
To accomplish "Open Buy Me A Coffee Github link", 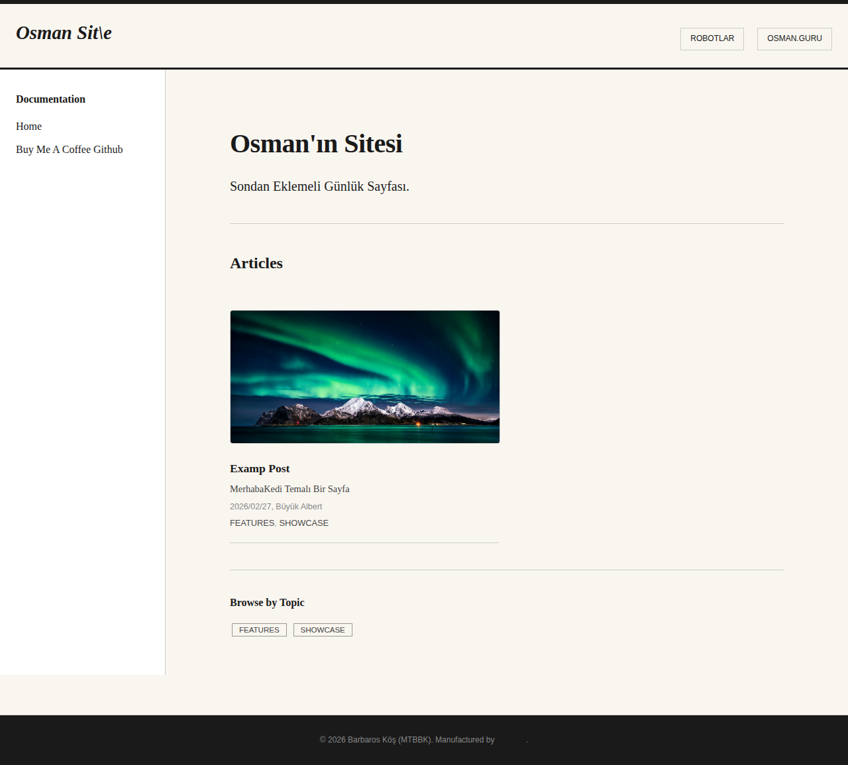I will [70, 149].
